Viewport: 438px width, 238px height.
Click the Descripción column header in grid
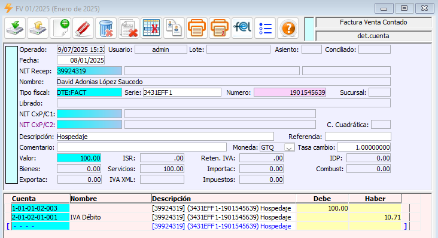click(223, 199)
